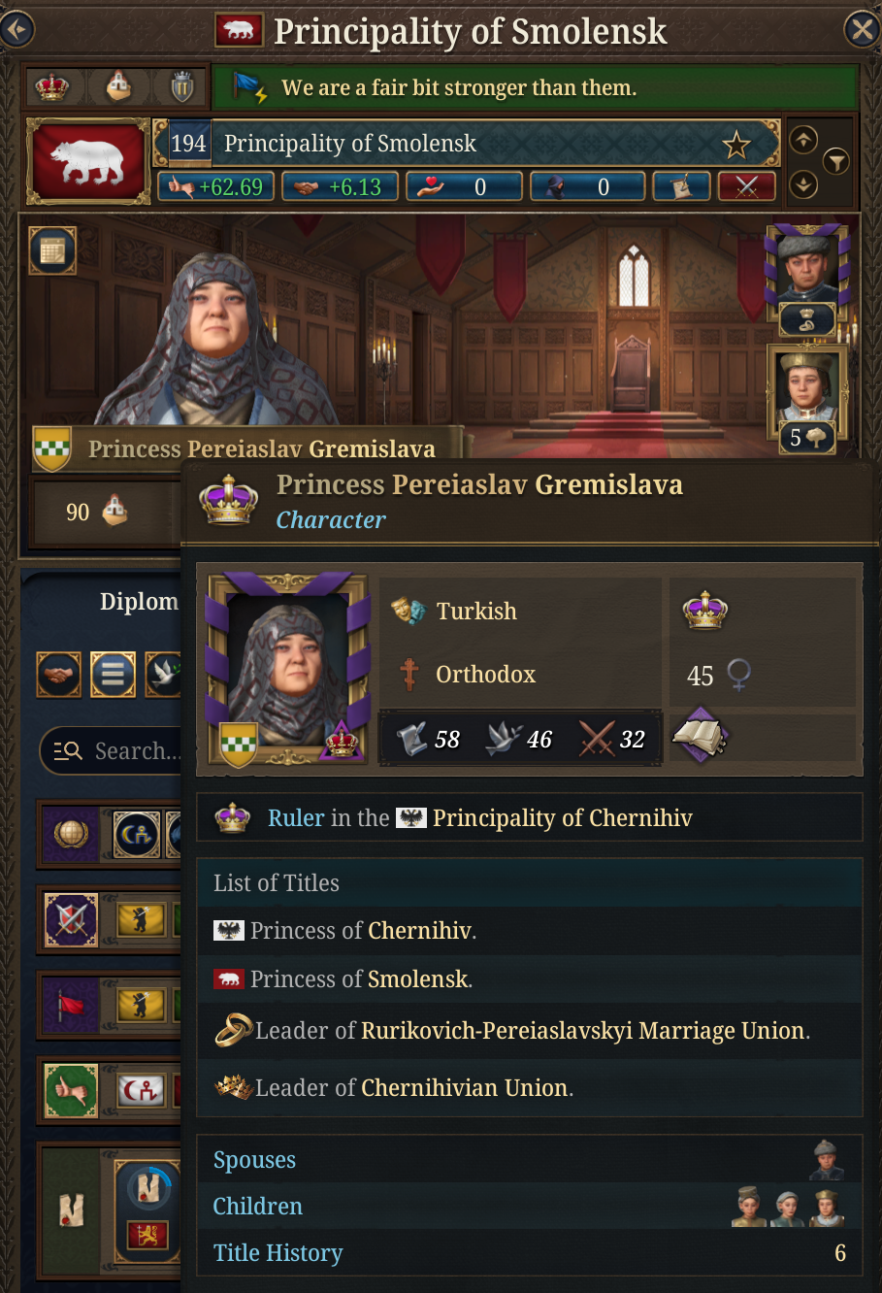The image size is (882, 1293).
Task: Open the country filter funnel
Action: tap(835, 161)
